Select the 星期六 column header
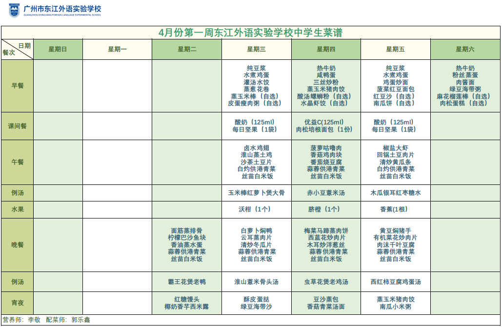This screenshot has height=327, width=502. coord(465,49)
